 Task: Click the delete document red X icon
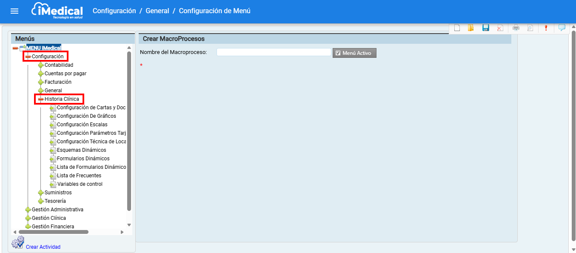(x=500, y=28)
